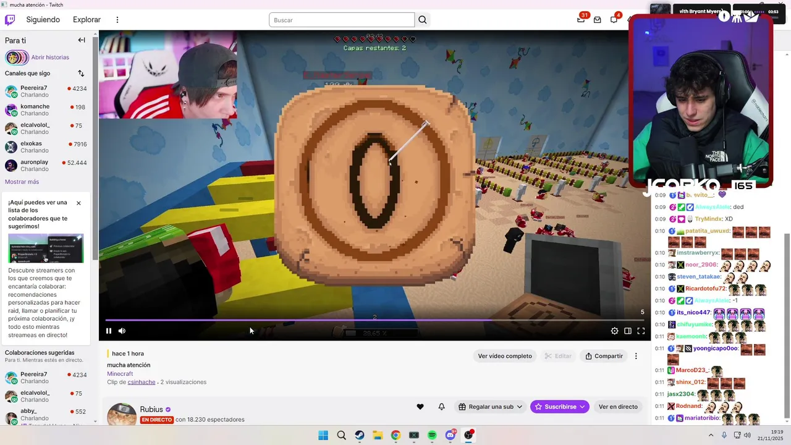Click Ver en directo button
This screenshot has width=791, height=445.
click(618, 407)
